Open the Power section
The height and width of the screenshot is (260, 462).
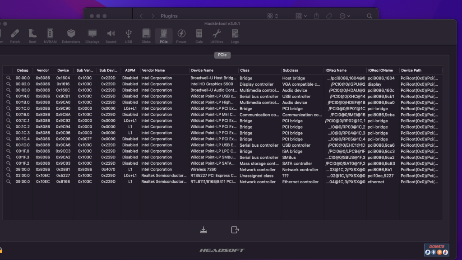(181, 36)
